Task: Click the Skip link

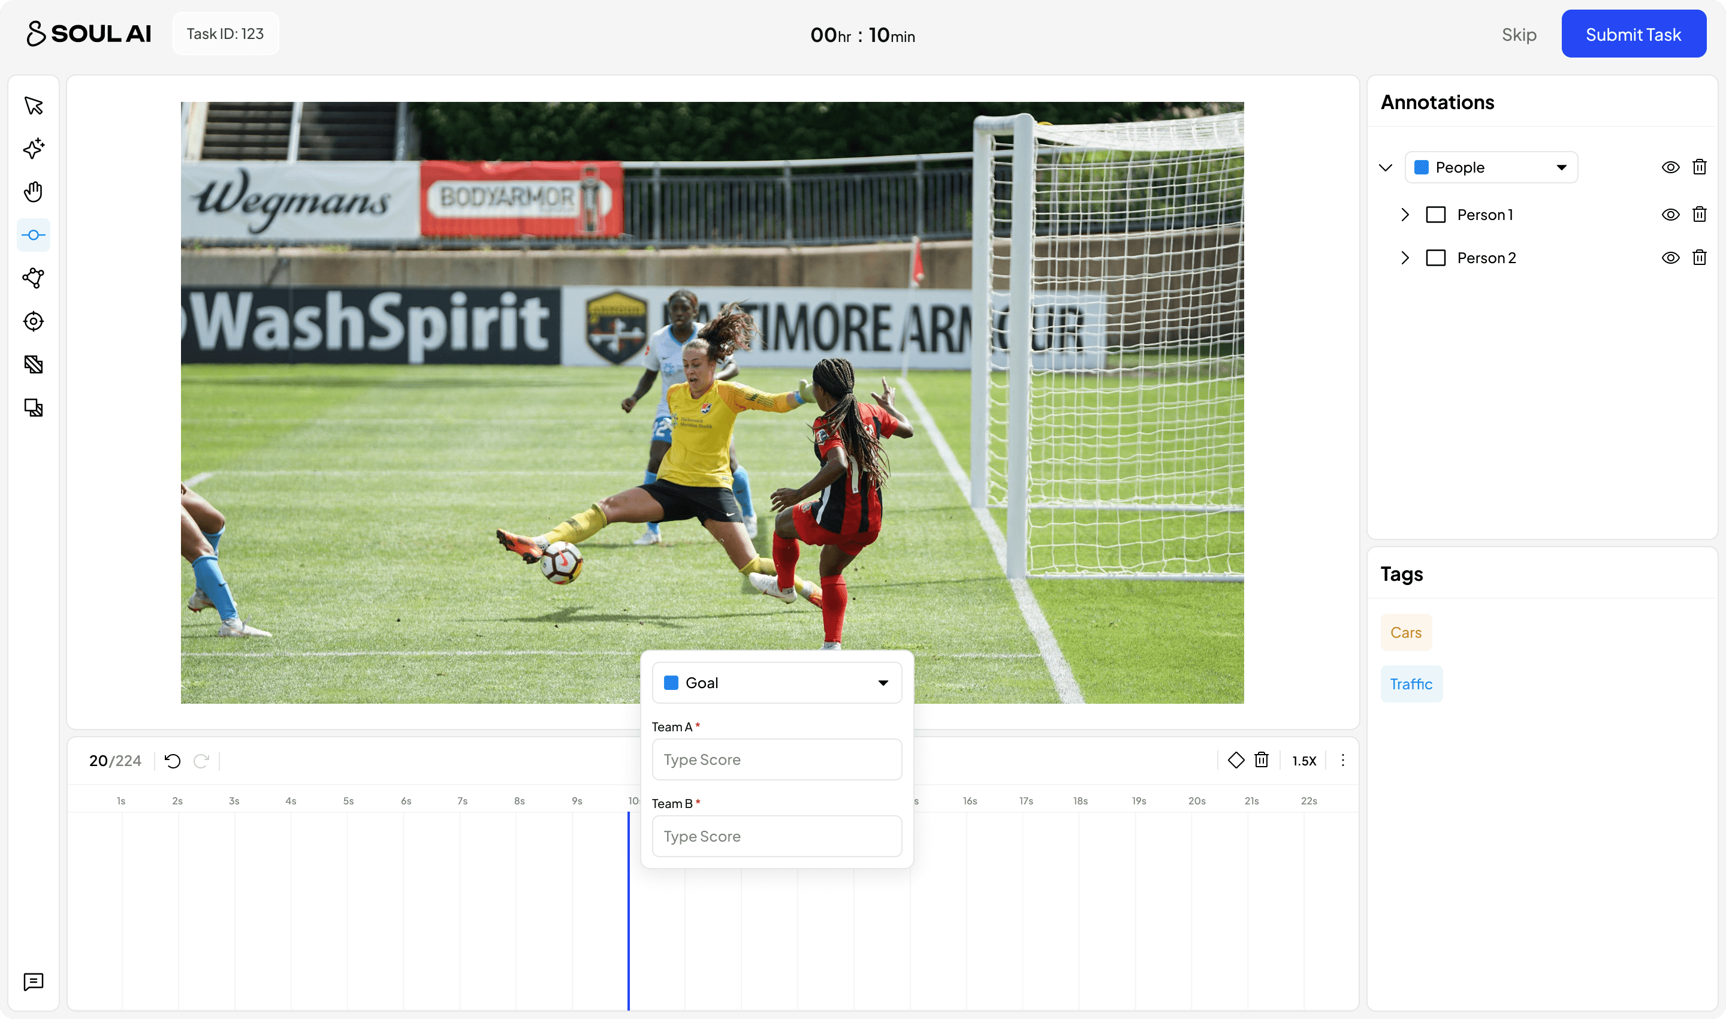Action: pos(1519,34)
